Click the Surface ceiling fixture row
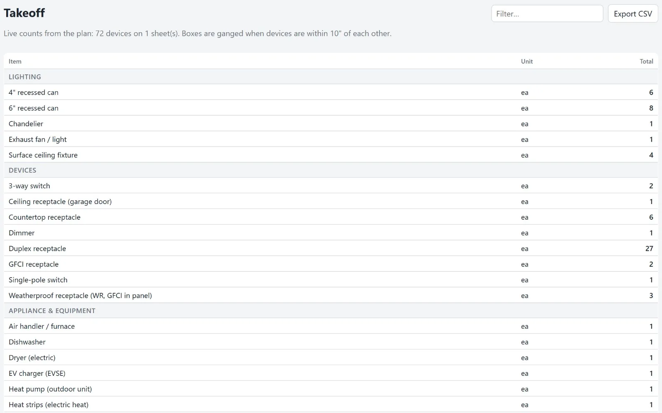Image resolution: width=662 pixels, height=413 pixels. tap(331, 155)
